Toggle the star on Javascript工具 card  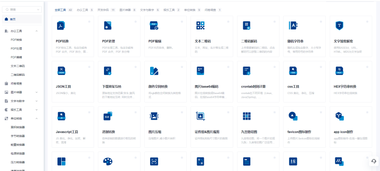click(89, 112)
